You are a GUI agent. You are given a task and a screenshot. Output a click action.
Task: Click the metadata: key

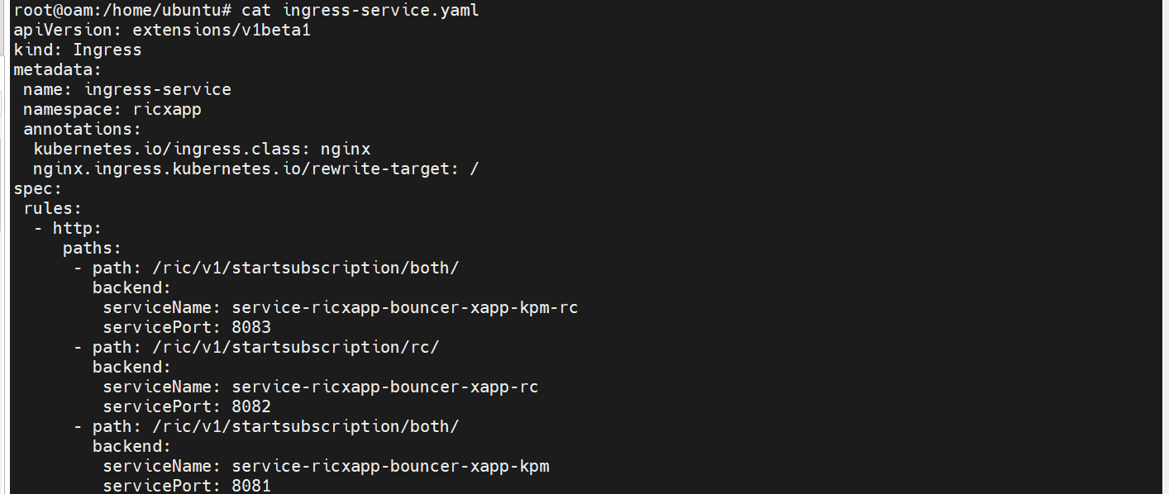pyautogui.click(x=58, y=69)
